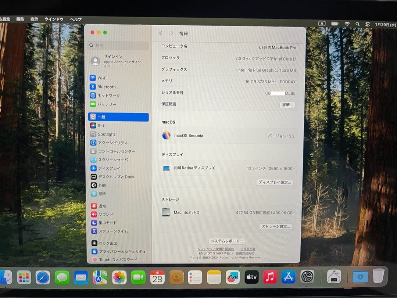The width and height of the screenshot is (397, 298).
Task: Go back with the left chevron
Action: click(x=161, y=33)
